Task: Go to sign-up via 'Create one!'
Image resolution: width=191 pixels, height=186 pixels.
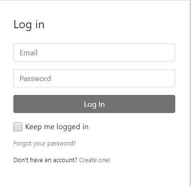Action: (95, 160)
